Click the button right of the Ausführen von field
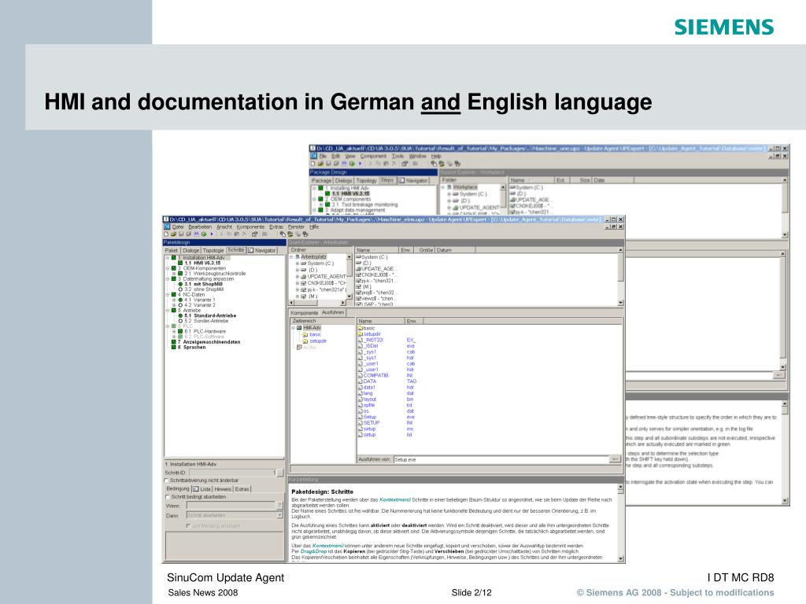806x604 pixels. click(615, 459)
